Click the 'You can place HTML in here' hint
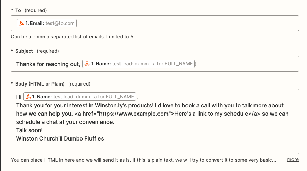This screenshot has width=307, height=171. point(45,160)
